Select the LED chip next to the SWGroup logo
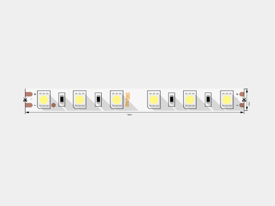The image size is (275, 206). pyautogui.click(x=116, y=100)
